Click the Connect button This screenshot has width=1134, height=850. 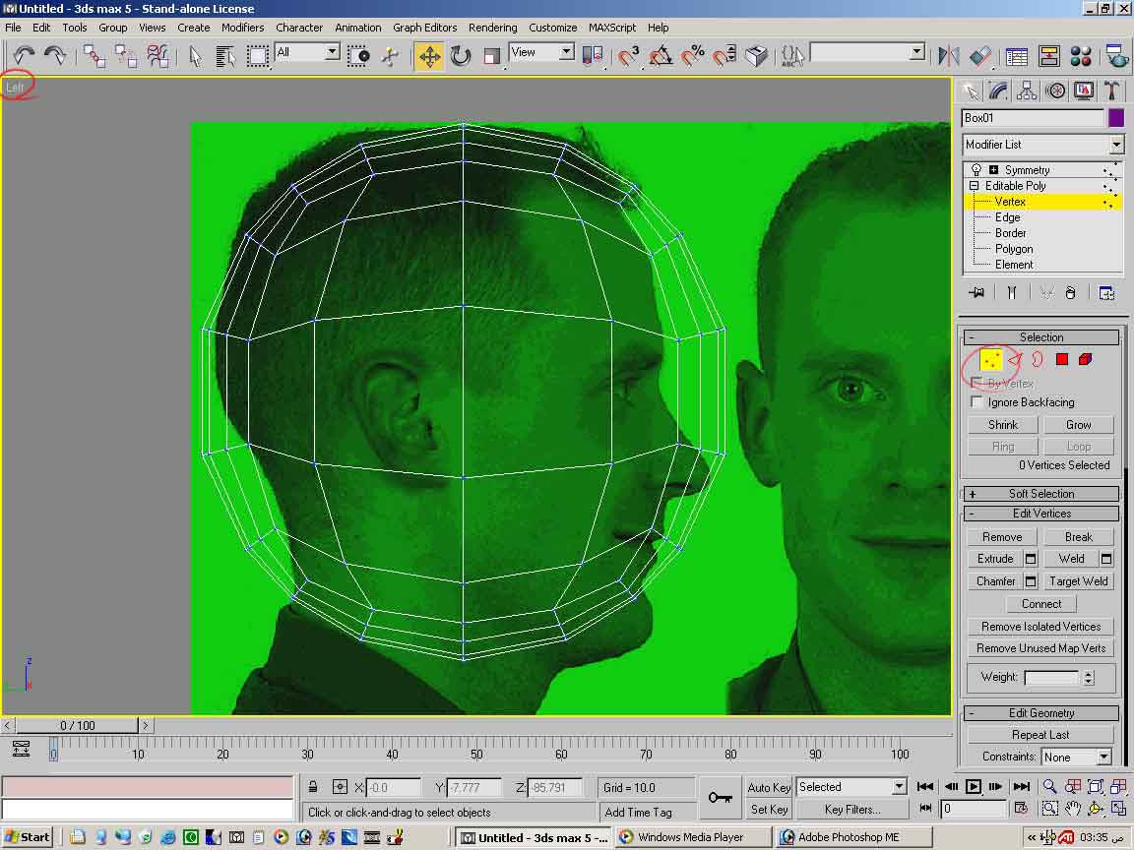(x=1041, y=604)
